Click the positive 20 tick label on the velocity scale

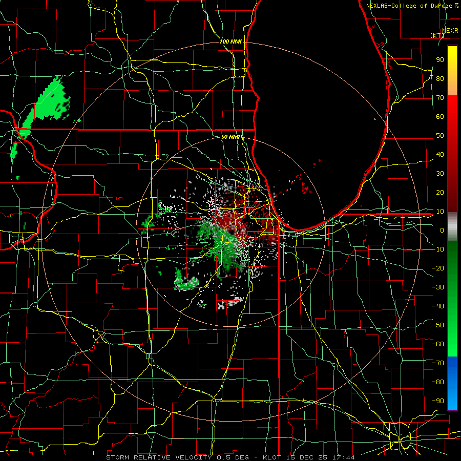(440, 192)
